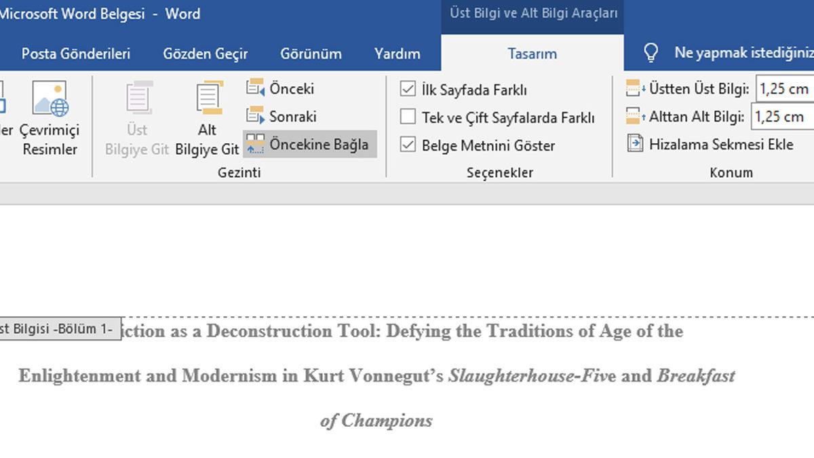Click the Üstten Üst Bilgi icon

[x=635, y=88]
